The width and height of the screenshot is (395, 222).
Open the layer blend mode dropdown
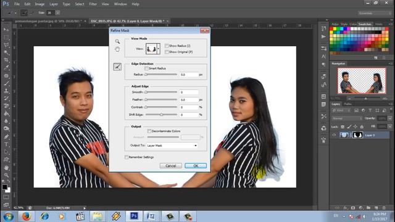347,118
